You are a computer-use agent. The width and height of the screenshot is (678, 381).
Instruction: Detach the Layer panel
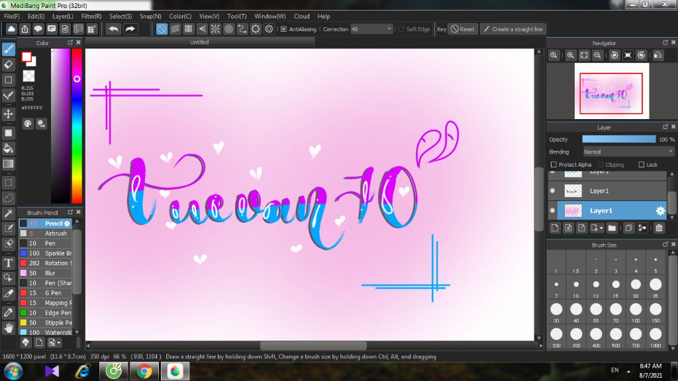pos(665,126)
